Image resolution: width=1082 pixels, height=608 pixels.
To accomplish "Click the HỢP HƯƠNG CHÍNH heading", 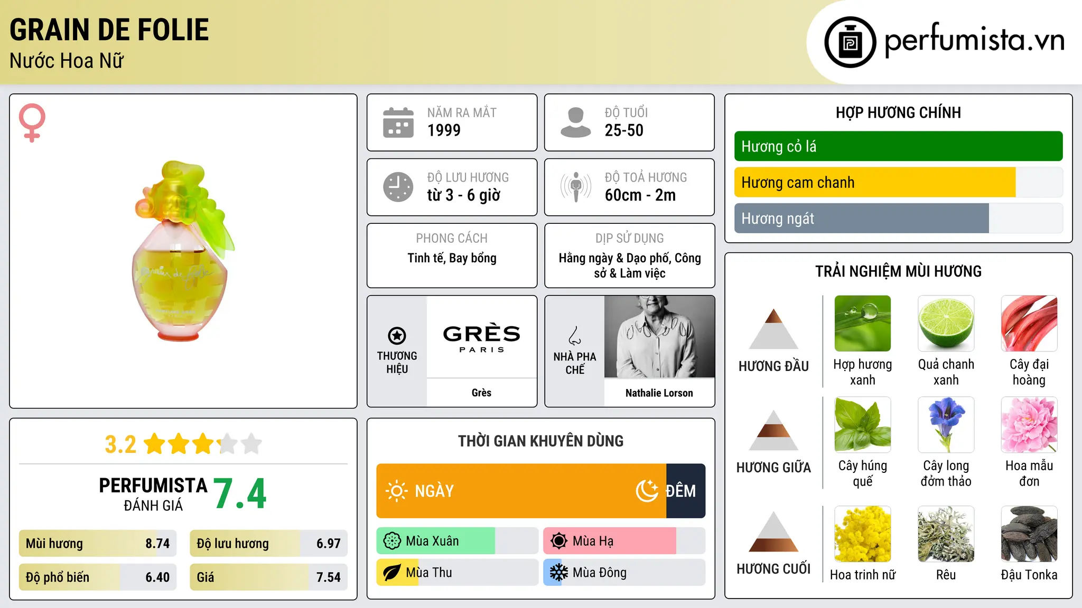I will pos(898,112).
